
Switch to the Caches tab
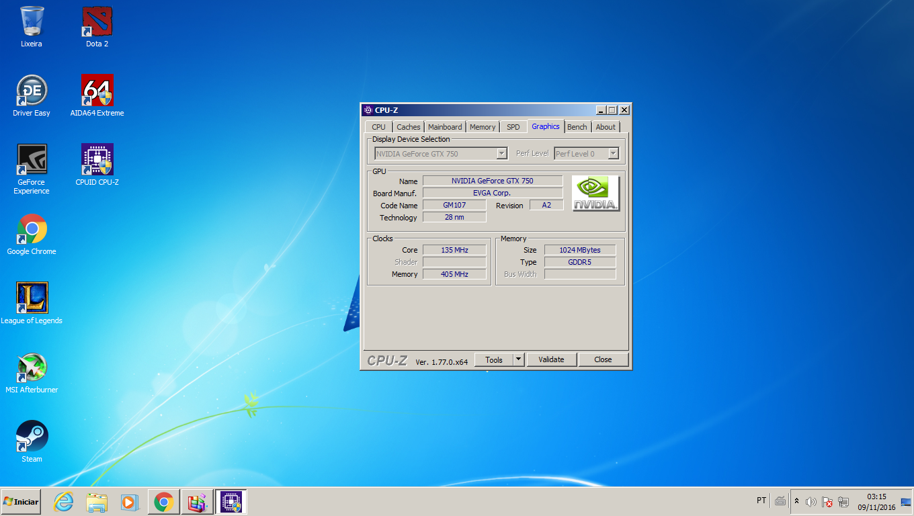pyautogui.click(x=408, y=127)
